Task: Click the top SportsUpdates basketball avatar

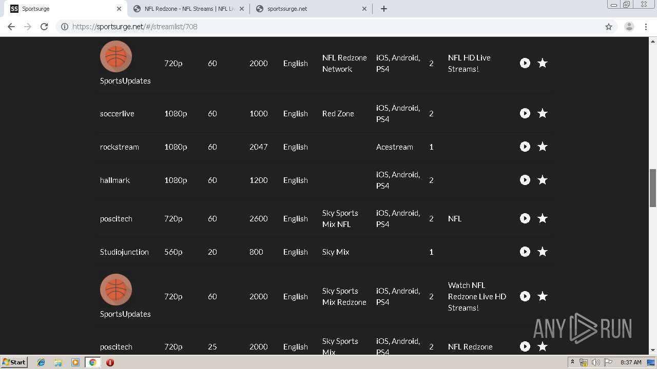Action: pyautogui.click(x=116, y=56)
